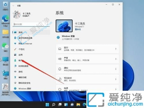Open 帐户 accounts settings
Screen dimensions: 144x108
click(20, 60)
